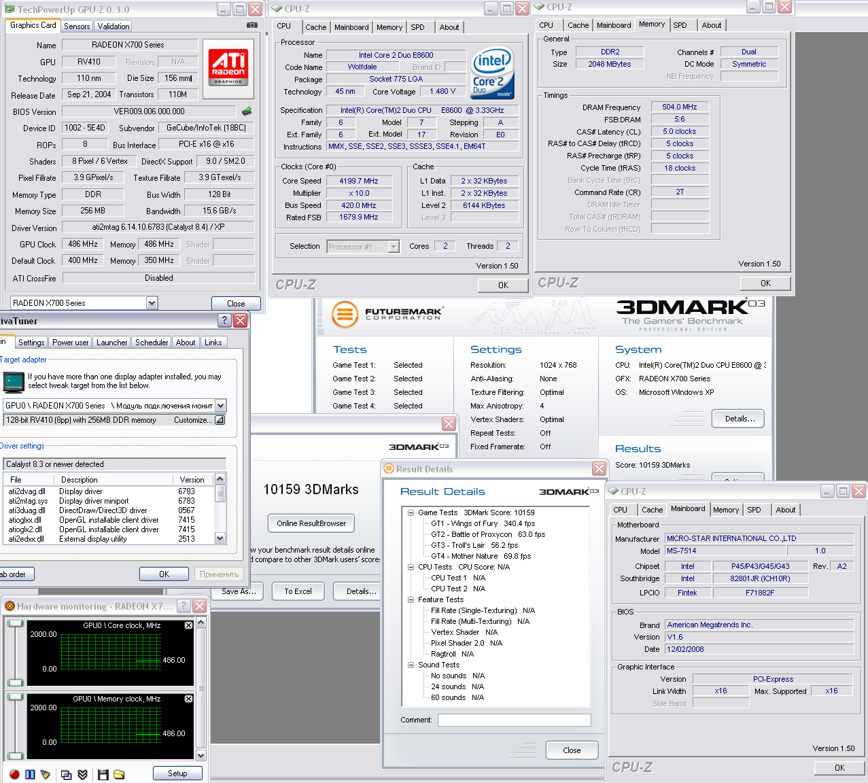This screenshot has height=783, width=868.
Task: Click the driver files list scroll-down arrow
Action: point(220,538)
